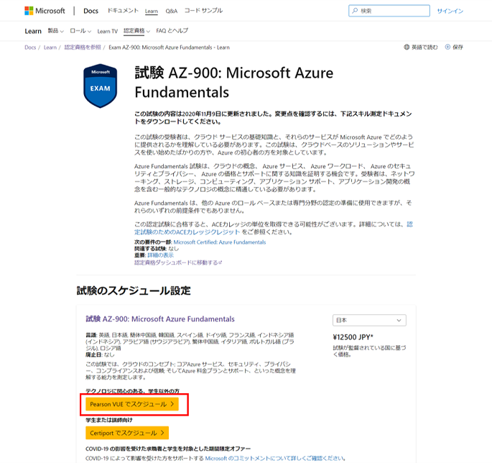Screen dimensions: 492x463
Task: Click the plus save icon
Action: (447, 47)
